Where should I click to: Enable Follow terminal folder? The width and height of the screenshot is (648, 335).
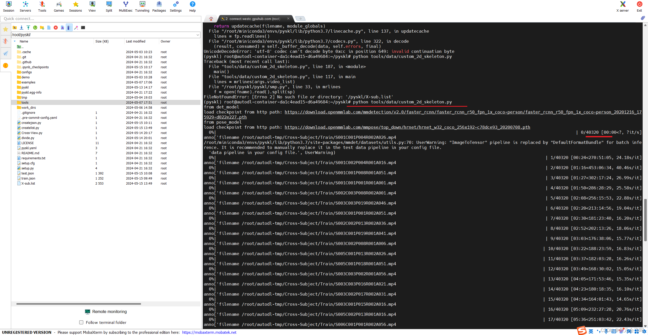click(81, 322)
